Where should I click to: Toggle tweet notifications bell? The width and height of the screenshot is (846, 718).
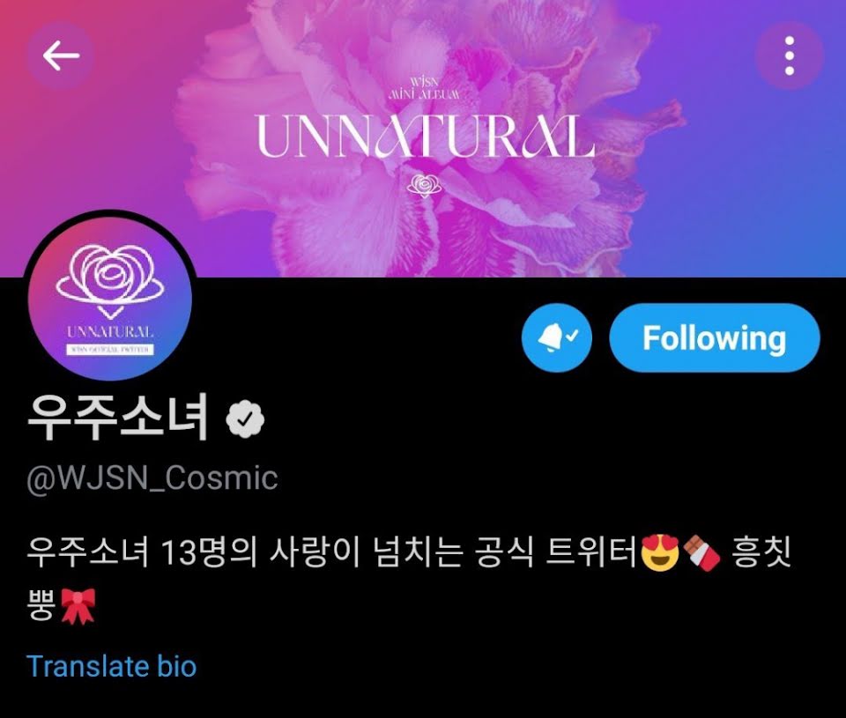(557, 337)
